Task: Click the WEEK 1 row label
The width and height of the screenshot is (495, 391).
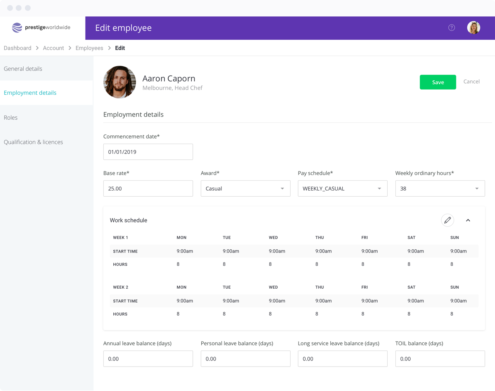Action: point(121,238)
